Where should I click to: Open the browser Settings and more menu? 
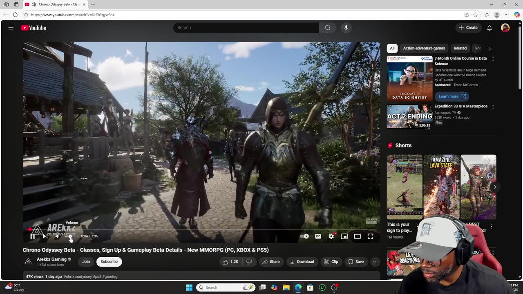click(507, 15)
